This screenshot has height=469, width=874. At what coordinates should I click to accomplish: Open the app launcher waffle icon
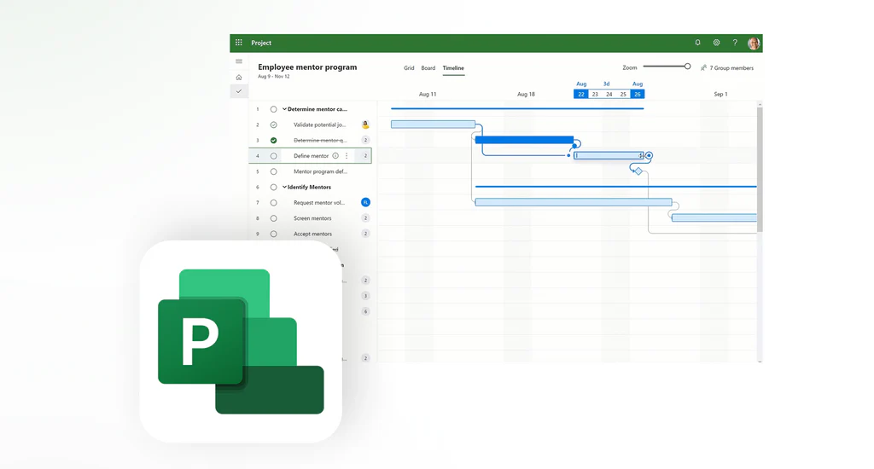pyautogui.click(x=239, y=43)
